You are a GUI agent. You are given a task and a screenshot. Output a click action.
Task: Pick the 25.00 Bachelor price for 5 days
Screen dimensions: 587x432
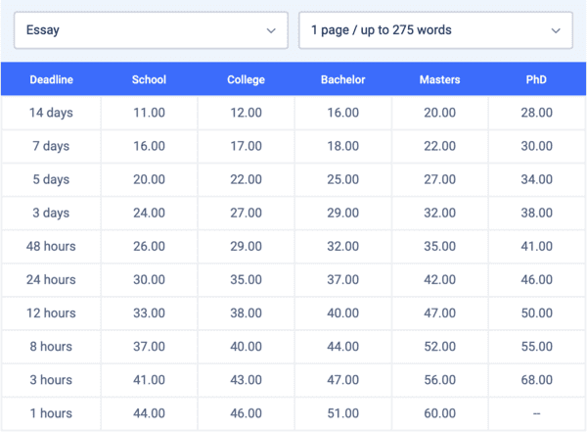(x=343, y=179)
